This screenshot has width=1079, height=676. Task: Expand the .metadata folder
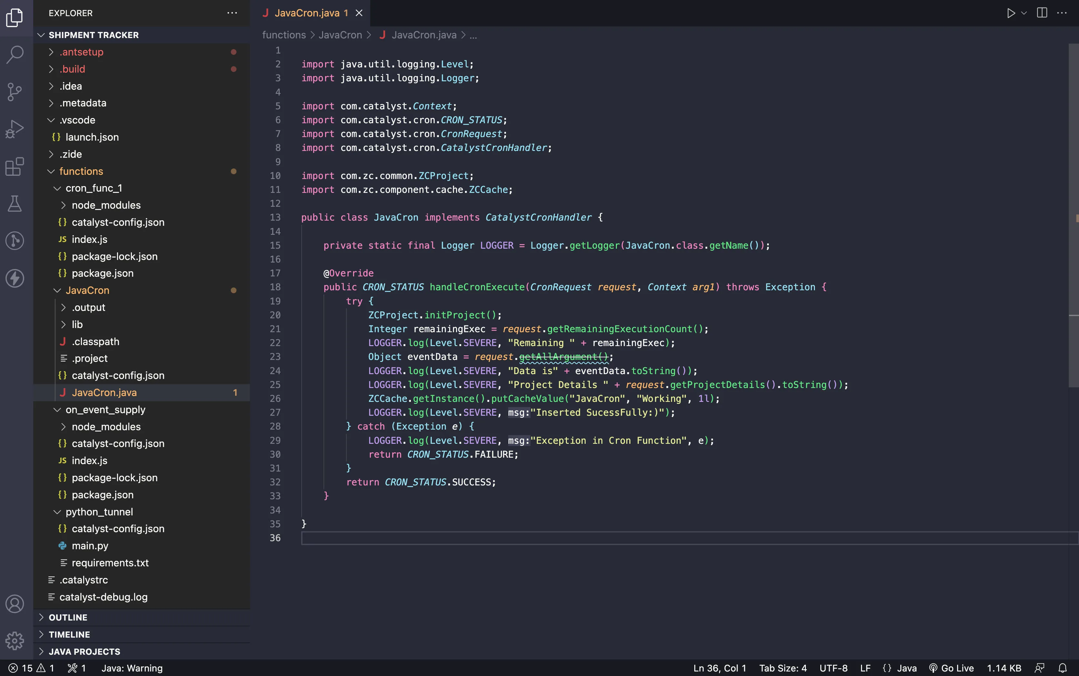tap(142, 103)
